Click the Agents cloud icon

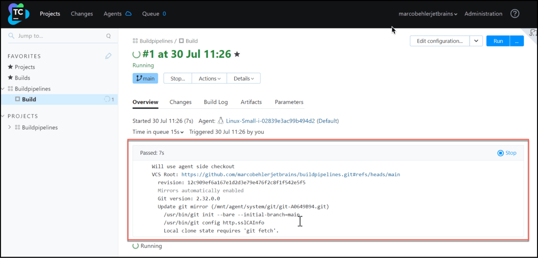129,14
